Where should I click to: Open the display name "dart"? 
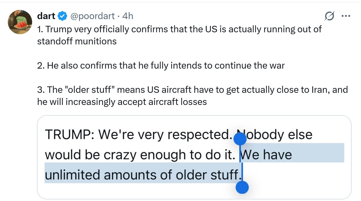click(46, 16)
